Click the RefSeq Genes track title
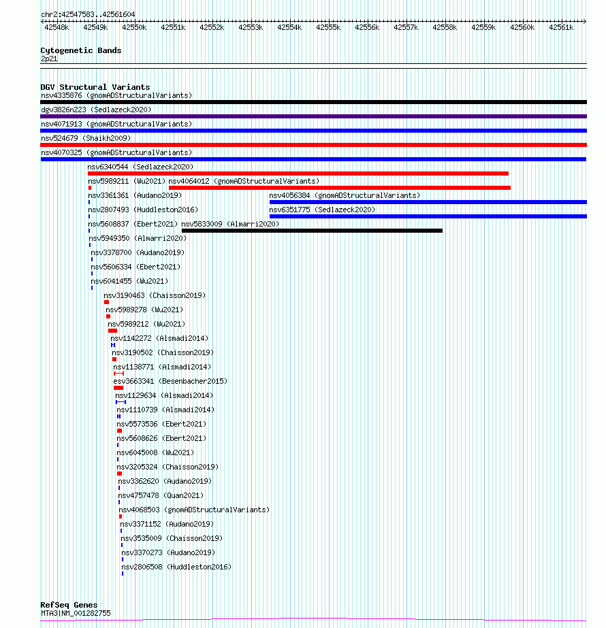Viewport: 606px width, 628px height. click(x=69, y=605)
